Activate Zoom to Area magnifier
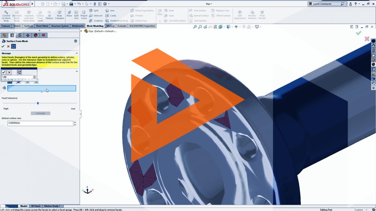This screenshot has width=376, height=211. (x=200, y=27)
